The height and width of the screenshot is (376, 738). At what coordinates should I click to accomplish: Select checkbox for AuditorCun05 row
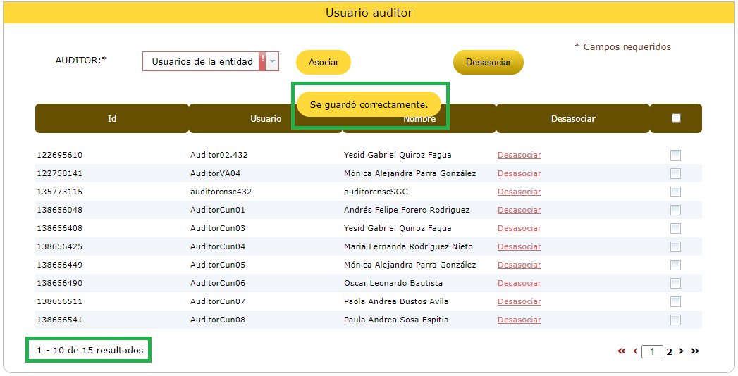[675, 265]
